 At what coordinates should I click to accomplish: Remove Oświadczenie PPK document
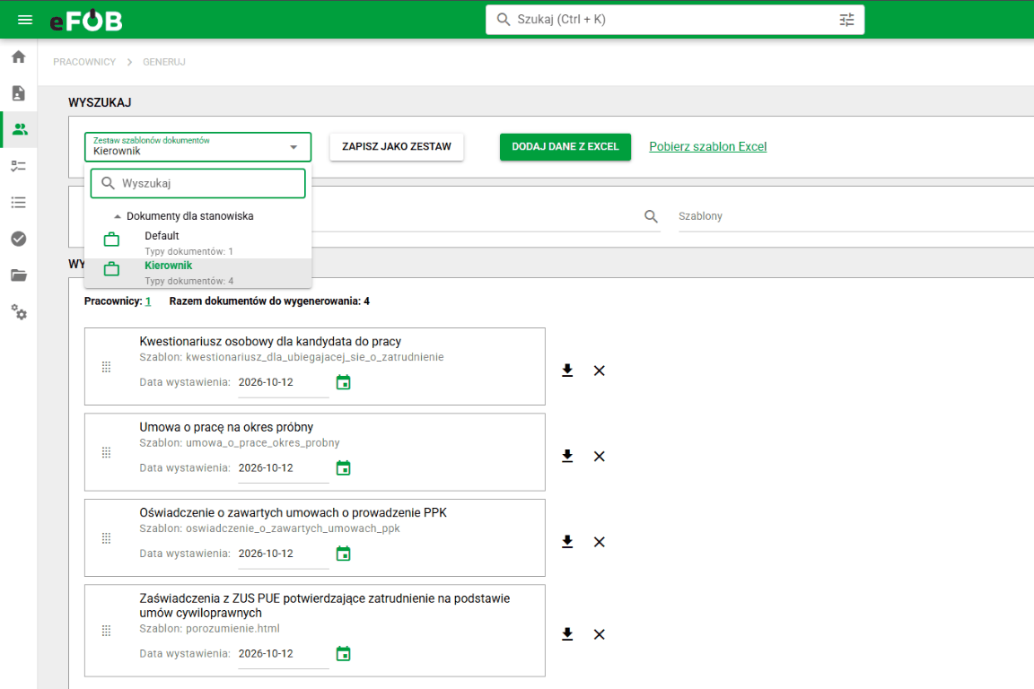[599, 542]
